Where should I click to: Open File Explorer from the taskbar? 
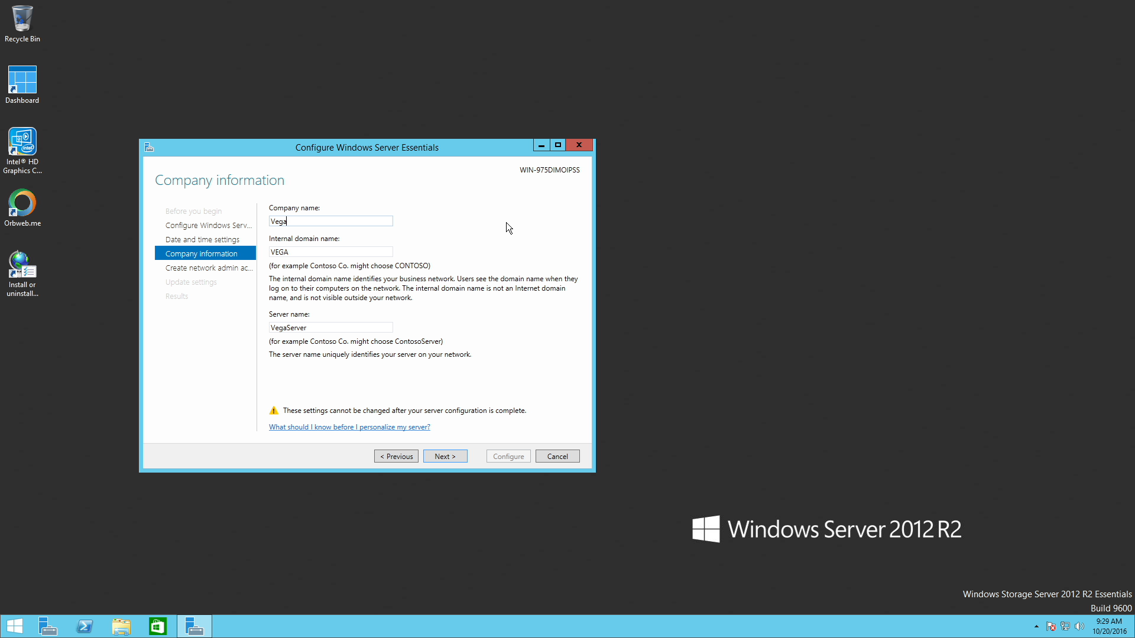(121, 626)
